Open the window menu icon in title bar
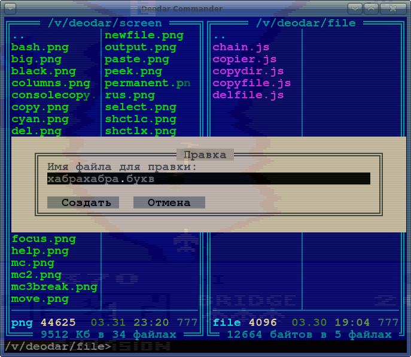411x357 pixels. (x=11, y=8)
